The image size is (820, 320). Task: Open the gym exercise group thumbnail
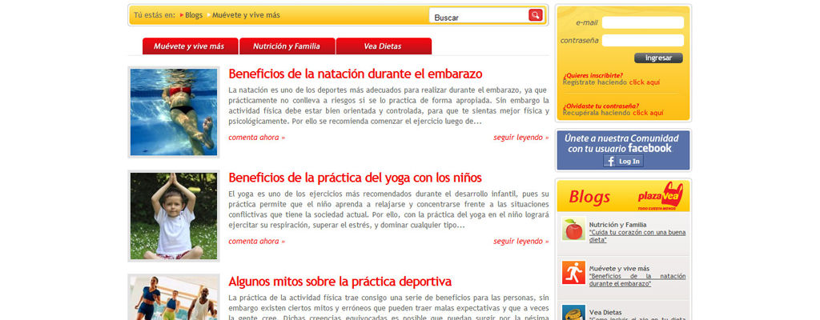click(x=174, y=297)
